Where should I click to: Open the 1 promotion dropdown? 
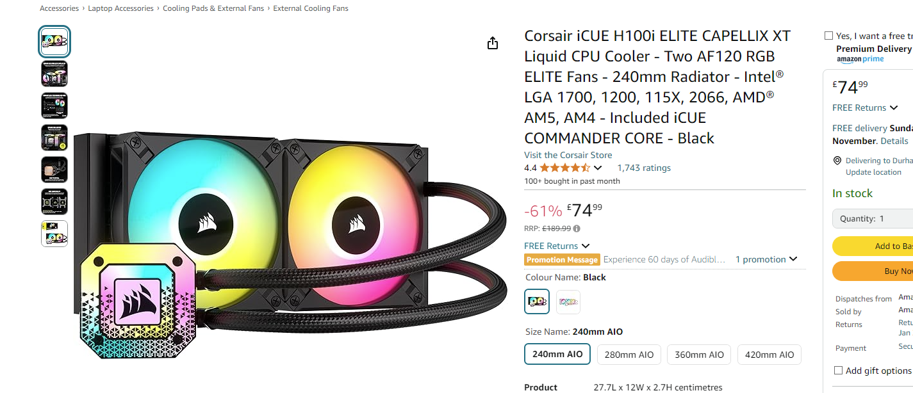(766, 259)
